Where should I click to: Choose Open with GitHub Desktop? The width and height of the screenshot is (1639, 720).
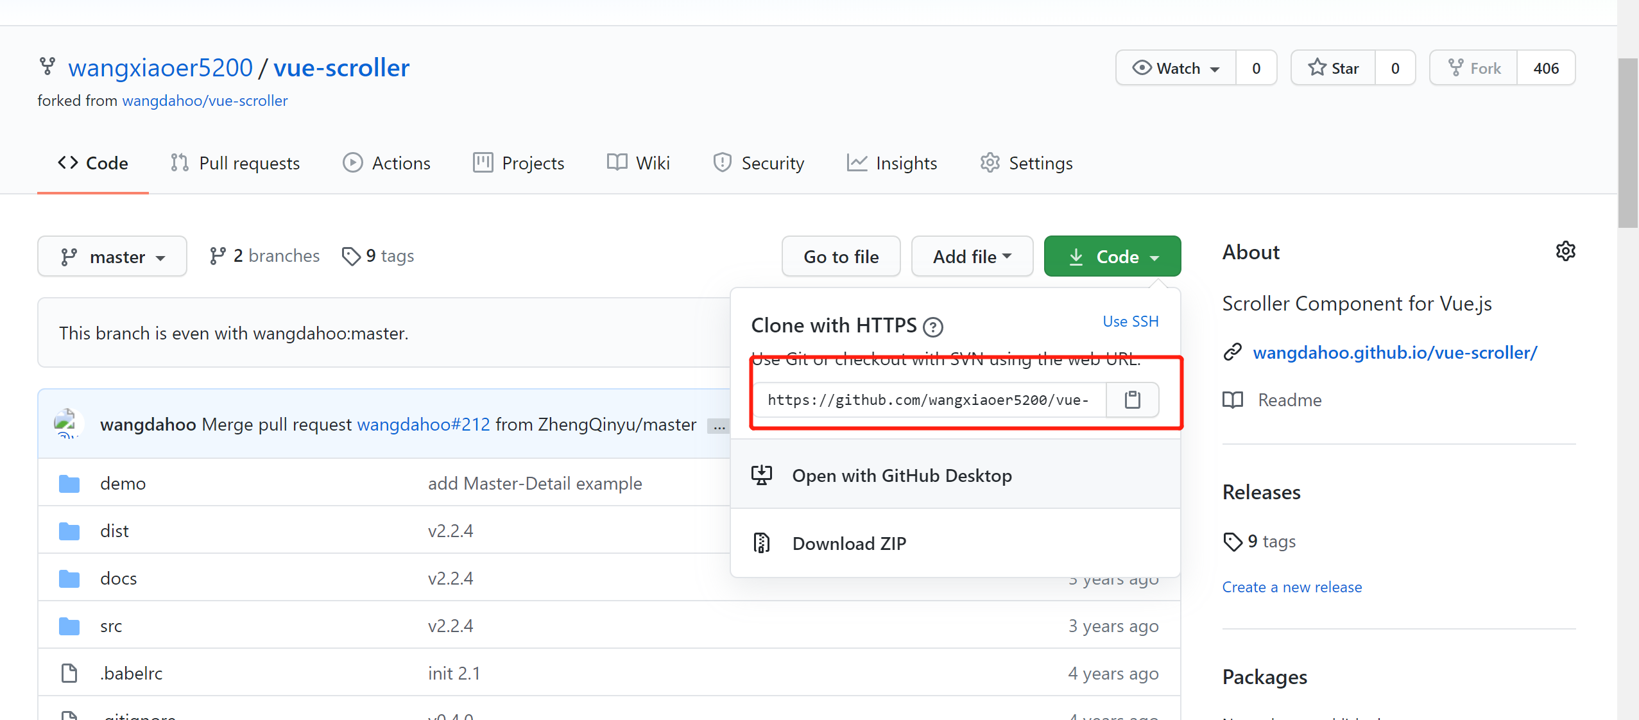[956, 475]
